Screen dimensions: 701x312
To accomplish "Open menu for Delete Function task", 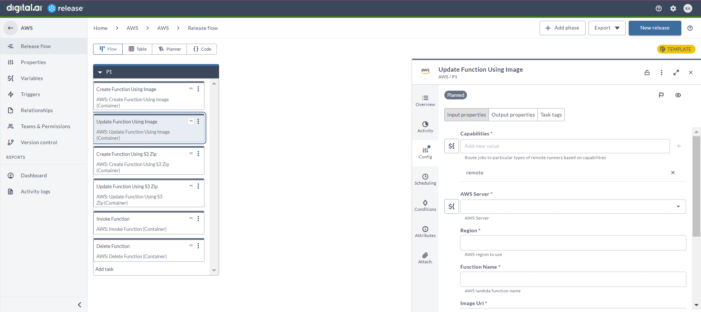I will pyautogui.click(x=198, y=246).
